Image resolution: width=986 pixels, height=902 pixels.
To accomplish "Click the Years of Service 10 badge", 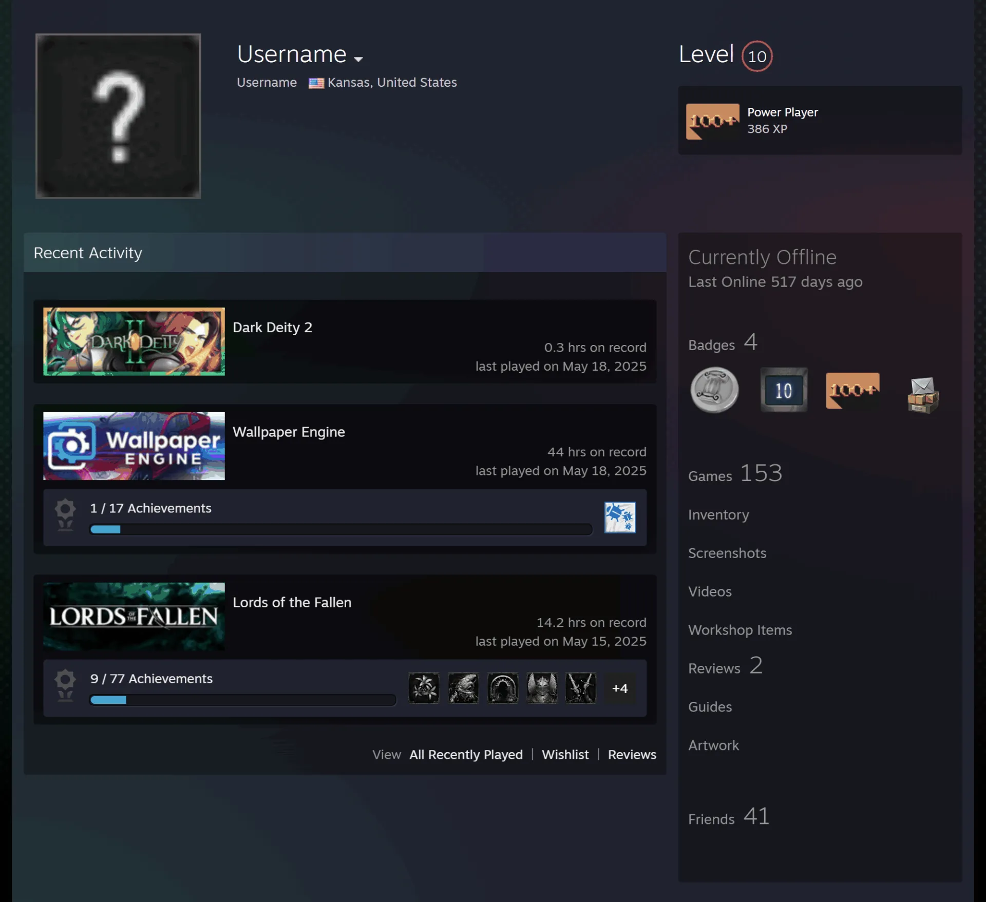I will click(784, 390).
